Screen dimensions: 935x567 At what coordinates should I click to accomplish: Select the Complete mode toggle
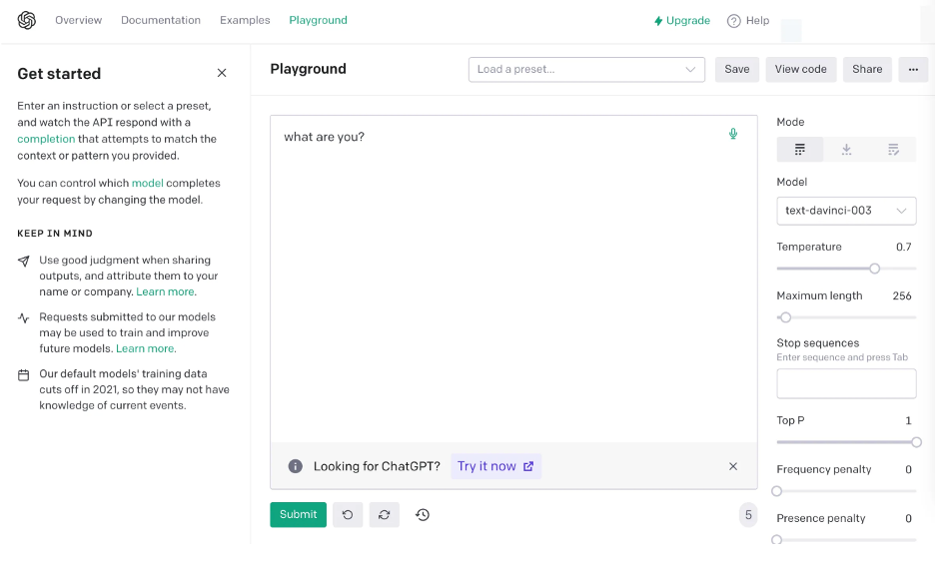coord(800,150)
